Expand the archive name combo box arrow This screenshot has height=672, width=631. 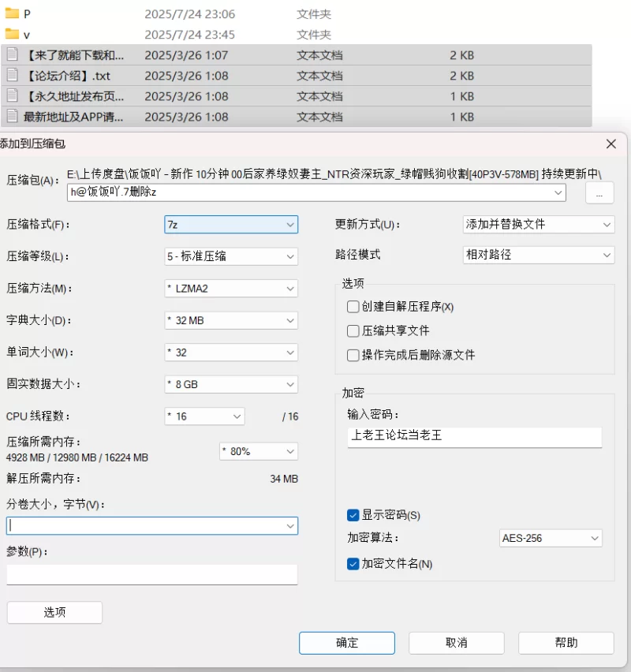tap(558, 192)
